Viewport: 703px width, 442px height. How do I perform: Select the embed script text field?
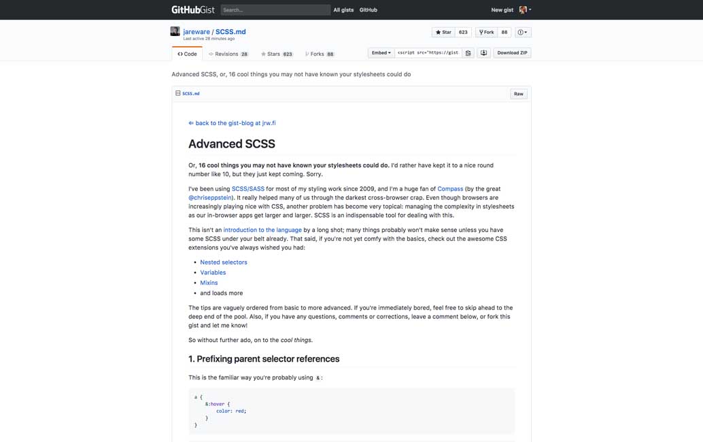(x=428, y=53)
